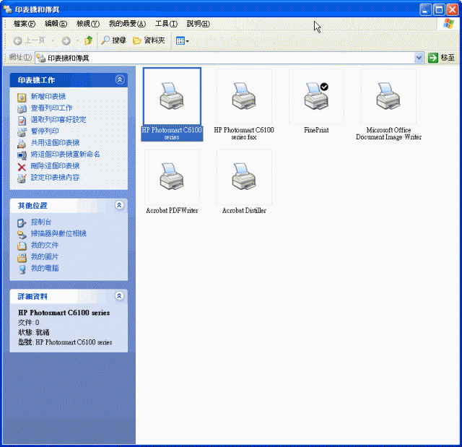Image resolution: width=462 pixels, height=447 pixels.
Task: Click the 將這個印表機重新命名 link
Action: point(65,154)
